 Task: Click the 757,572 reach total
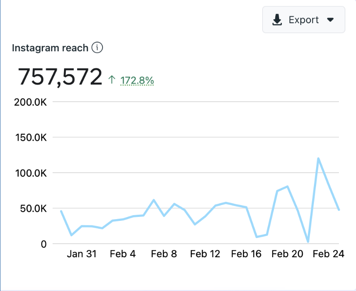coord(60,77)
